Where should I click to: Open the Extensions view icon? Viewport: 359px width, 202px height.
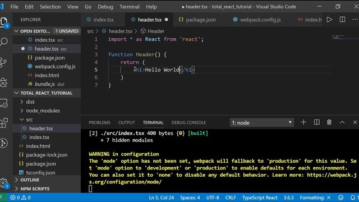point(4,123)
